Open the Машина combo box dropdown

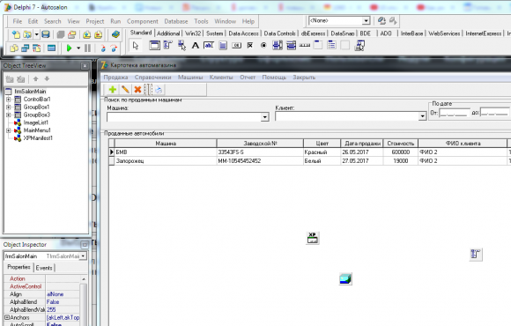pos(264,117)
